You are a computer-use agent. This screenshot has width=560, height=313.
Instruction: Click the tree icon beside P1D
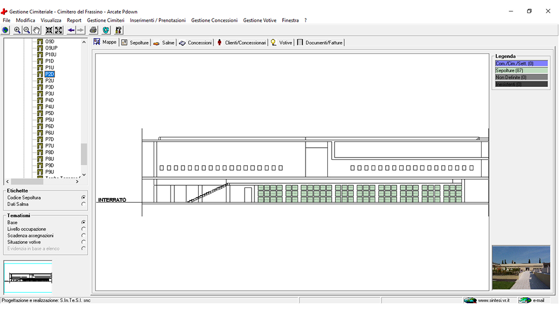pos(40,61)
